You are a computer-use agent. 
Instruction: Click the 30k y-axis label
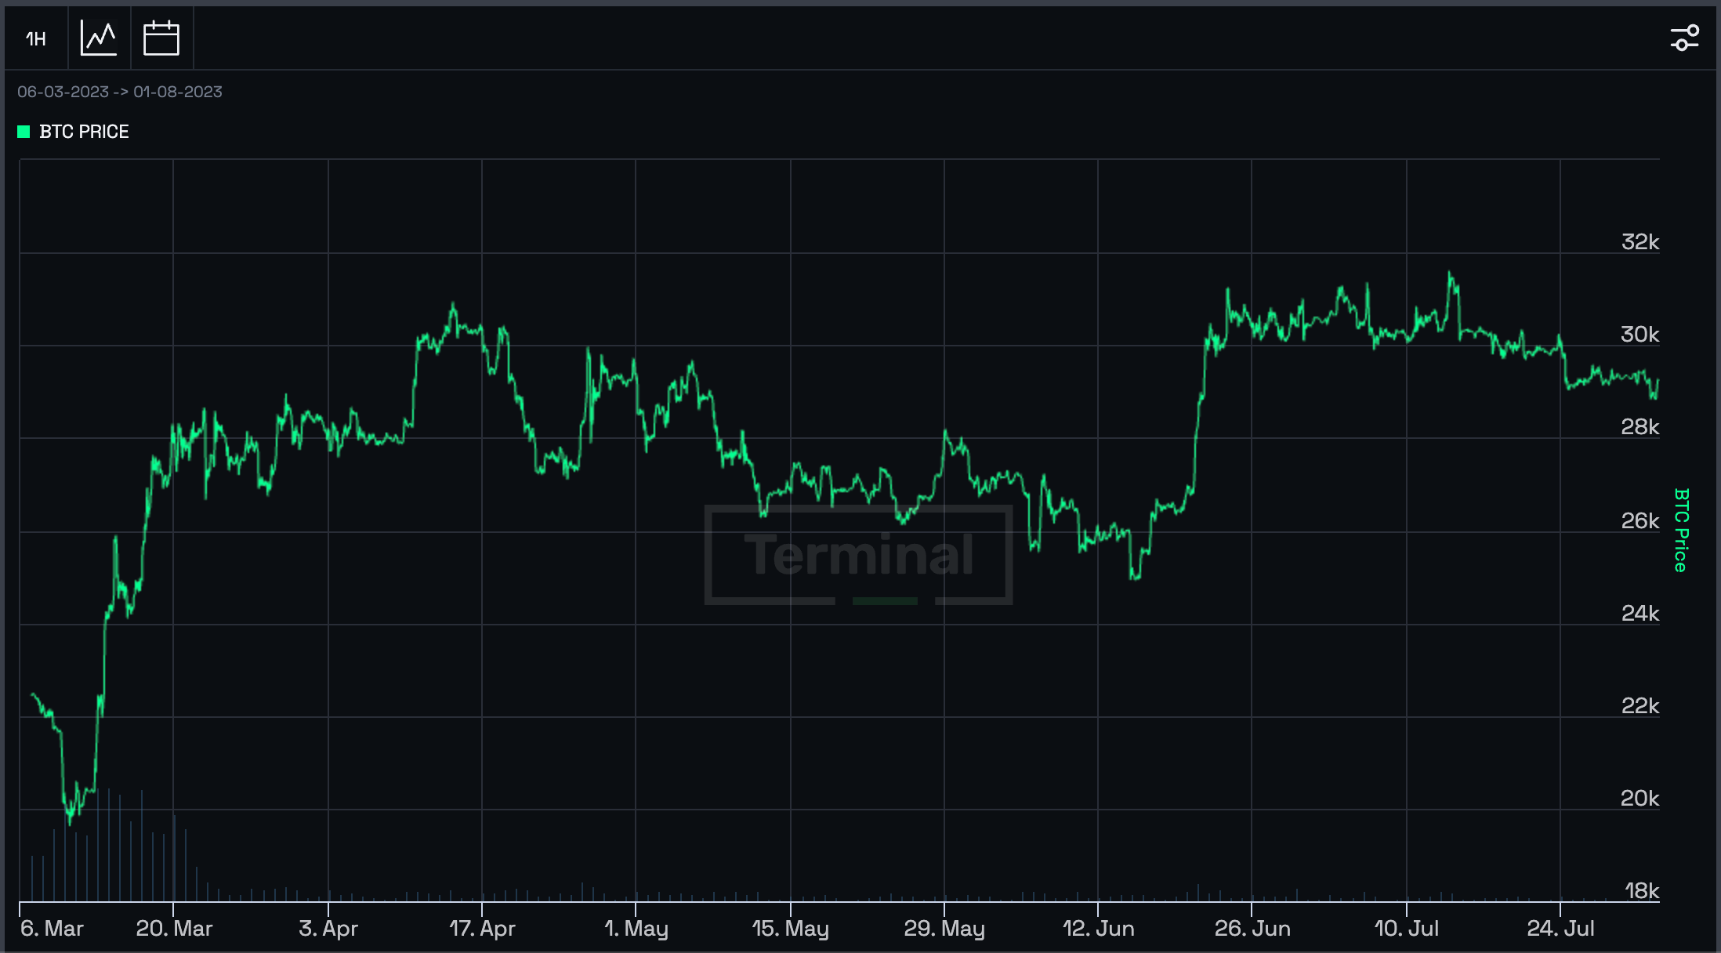tap(1639, 334)
